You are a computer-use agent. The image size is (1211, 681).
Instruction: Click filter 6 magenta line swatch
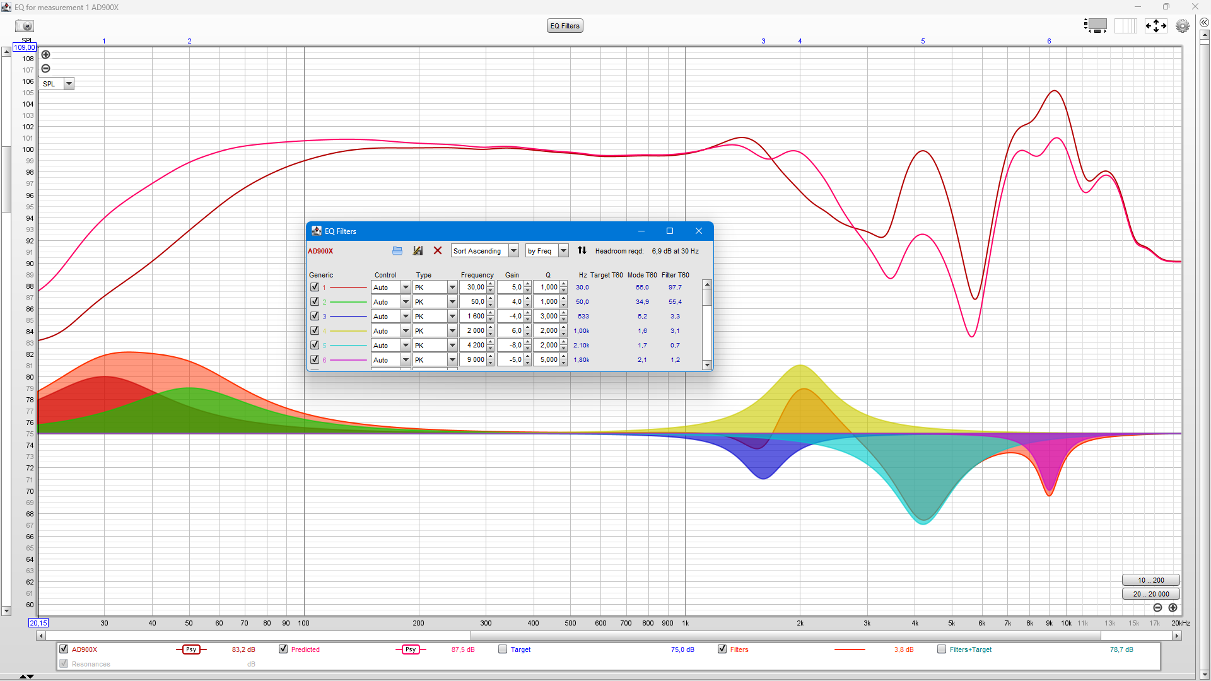click(348, 360)
